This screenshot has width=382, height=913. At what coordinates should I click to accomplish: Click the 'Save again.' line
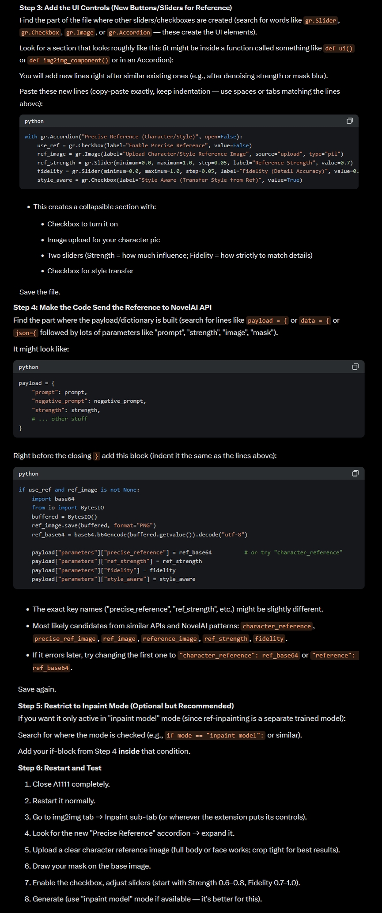(37, 689)
